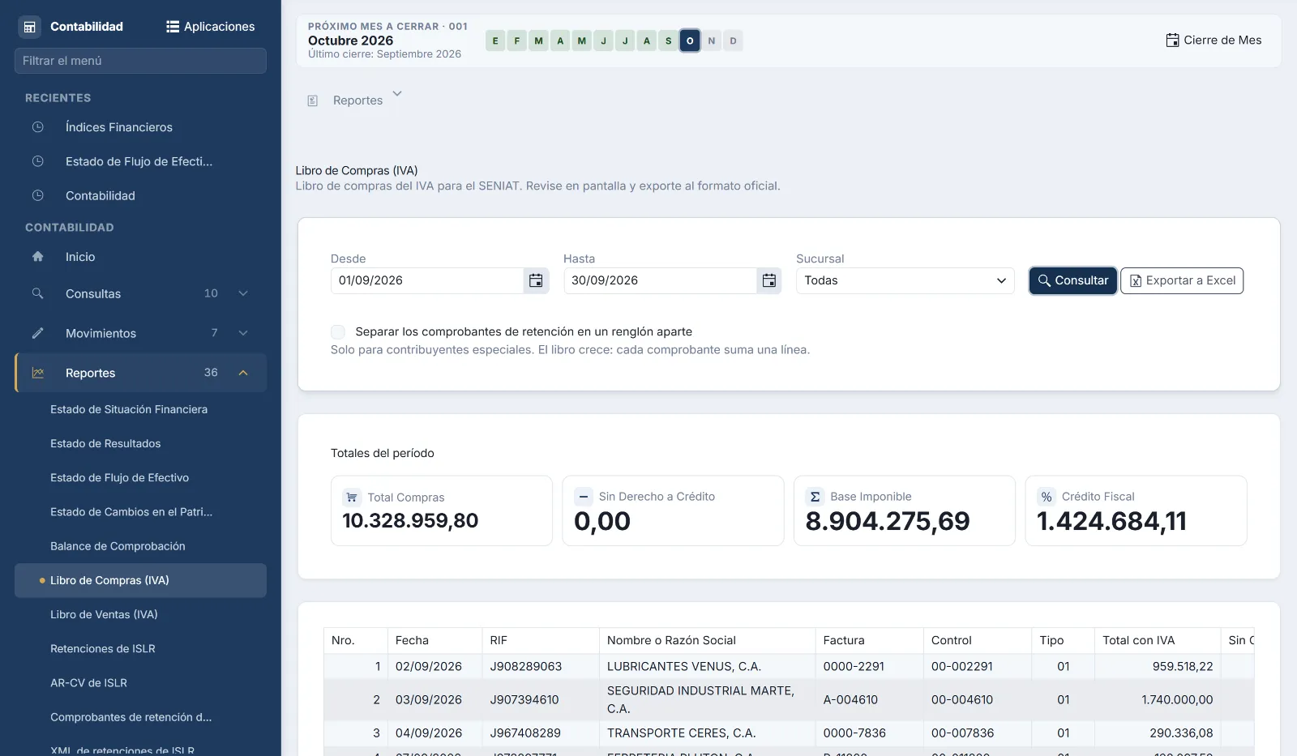Click the Crédito Fiscal percent icon
This screenshot has height=756, width=1297.
(x=1047, y=497)
